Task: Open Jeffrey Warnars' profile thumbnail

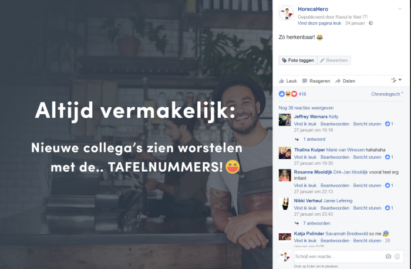Action: click(x=285, y=120)
